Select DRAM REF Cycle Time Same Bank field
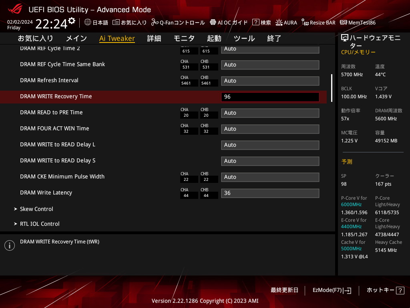This screenshot has height=308, width=410. point(270,65)
